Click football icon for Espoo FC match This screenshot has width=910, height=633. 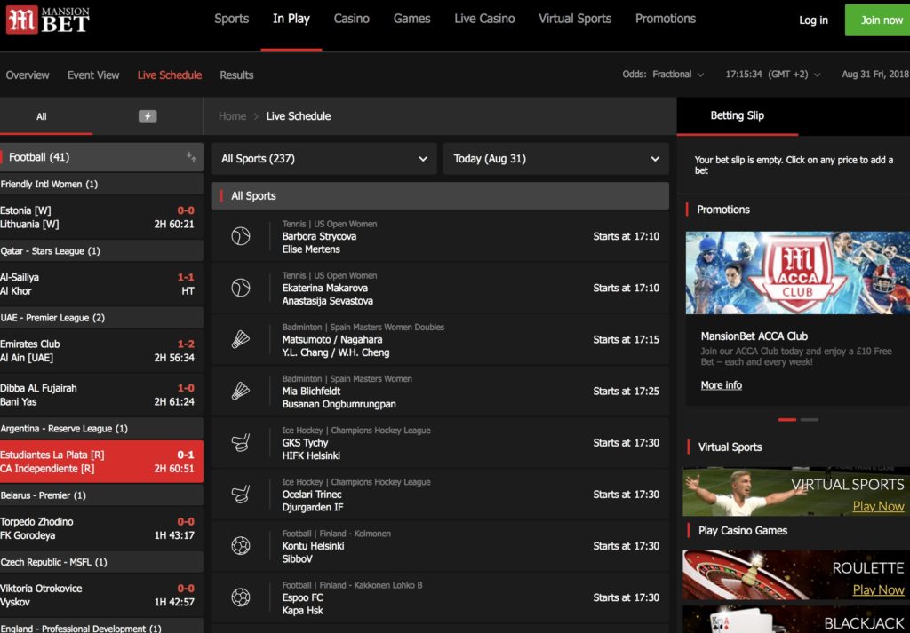point(241,597)
